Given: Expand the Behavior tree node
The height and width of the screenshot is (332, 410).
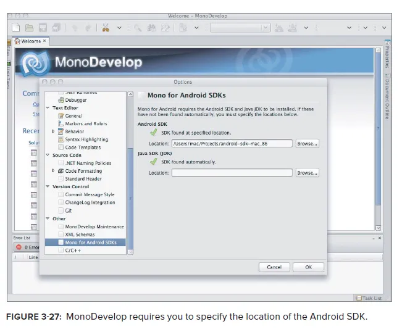Looking at the screenshot, I should pos(53,131).
